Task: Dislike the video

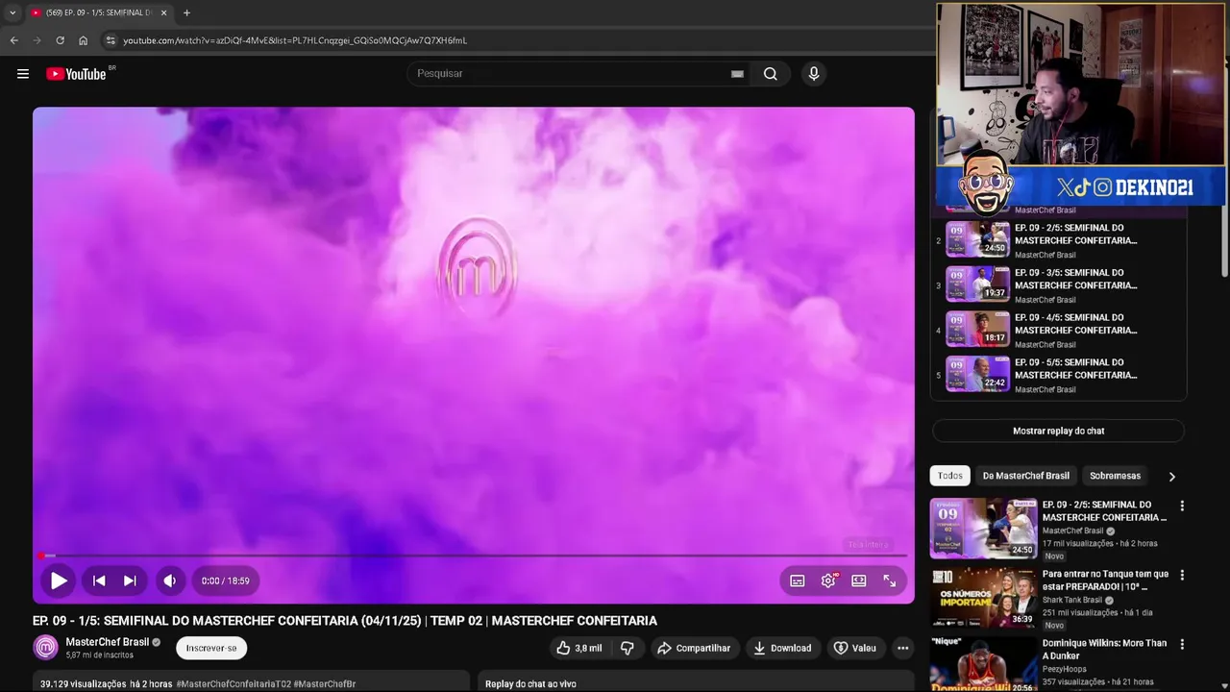Action: point(627,648)
